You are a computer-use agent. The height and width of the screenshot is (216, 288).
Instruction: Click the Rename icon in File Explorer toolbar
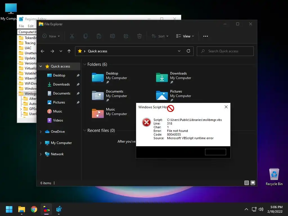coord(112,36)
